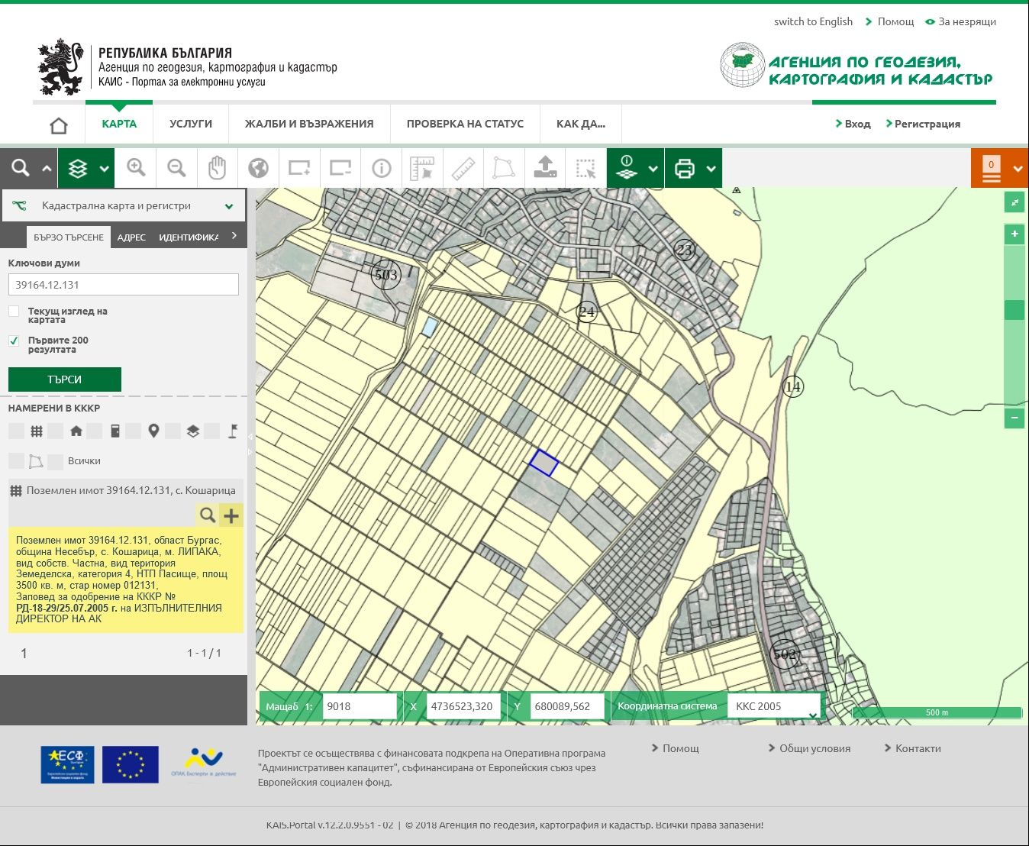
Task: Select the zoom out tool
Action: click(176, 168)
